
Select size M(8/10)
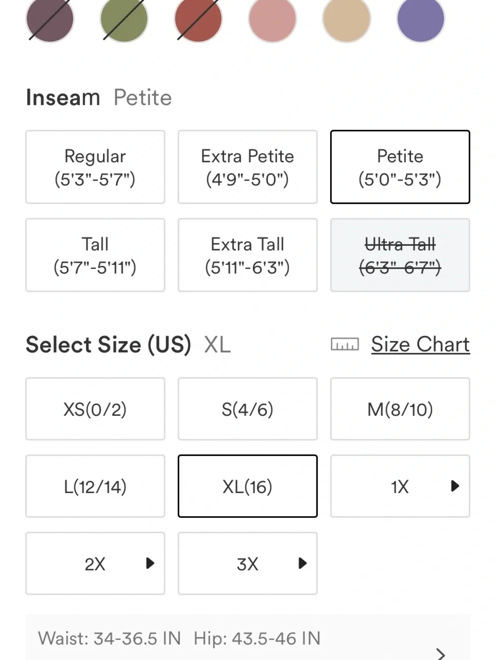(400, 409)
